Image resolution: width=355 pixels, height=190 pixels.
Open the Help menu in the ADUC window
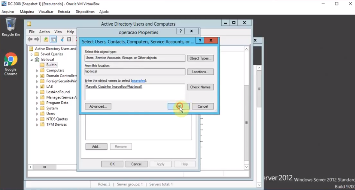point(70,32)
